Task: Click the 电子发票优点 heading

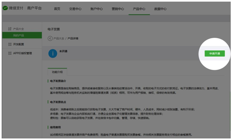Action: pos(58,102)
